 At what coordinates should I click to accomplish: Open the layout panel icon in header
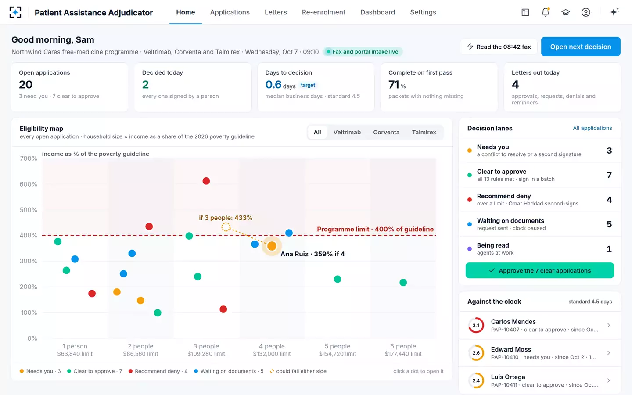click(525, 12)
